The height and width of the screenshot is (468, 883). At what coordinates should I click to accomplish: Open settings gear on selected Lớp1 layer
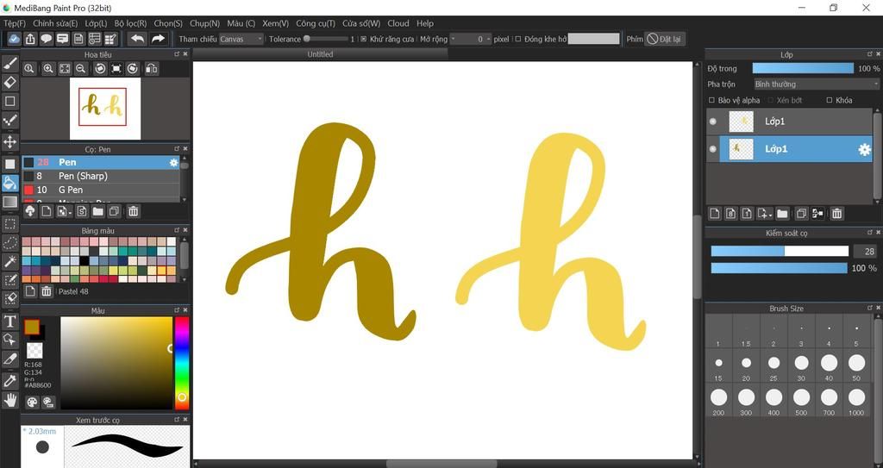[x=864, y=149]
